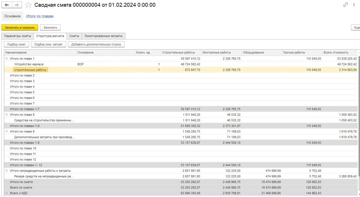Add document to favorites with star icon

click(x=28, y=5)
